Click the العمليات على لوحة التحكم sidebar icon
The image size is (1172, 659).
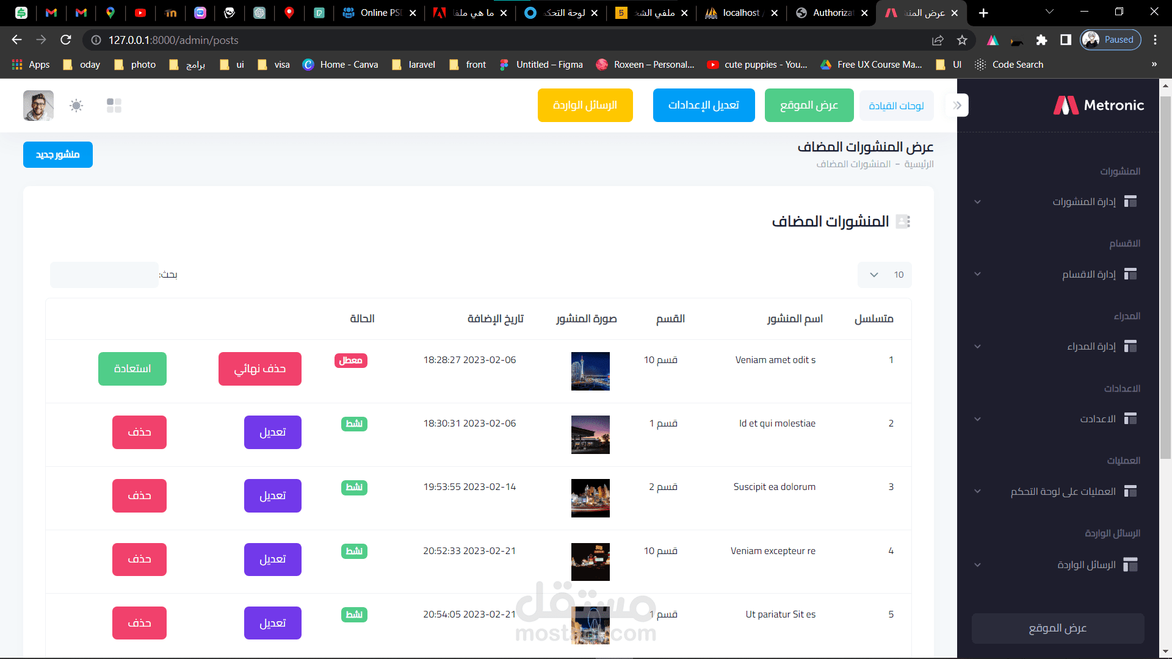(x=1130, y=491)
